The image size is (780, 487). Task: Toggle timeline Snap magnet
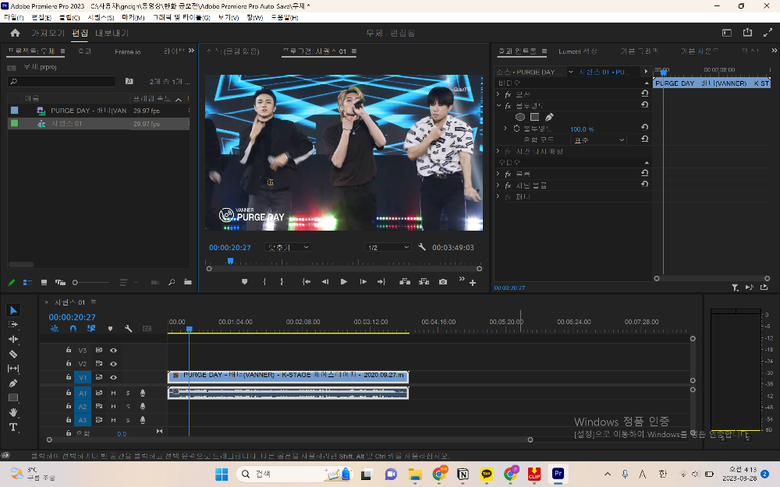tap(73, 329)
